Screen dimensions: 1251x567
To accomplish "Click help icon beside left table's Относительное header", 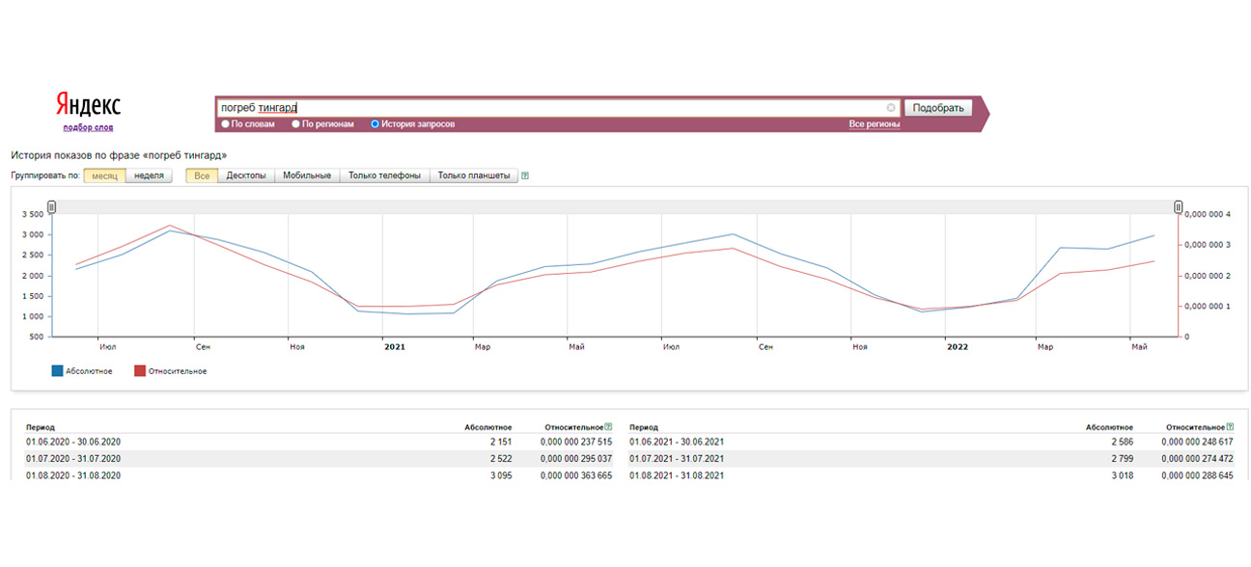I will point(608,426).
